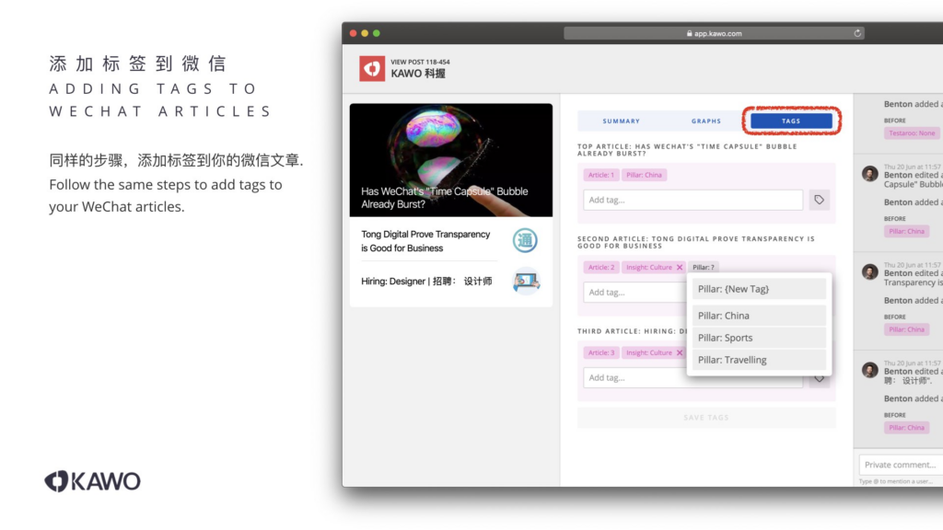
Task: Click the 'Pillar: China' tag on top article
Action: pos(644,175)
